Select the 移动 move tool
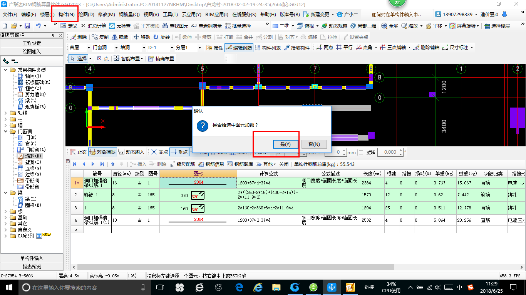Image resolution: width=526 pixels, height=295 pixels. [142, 37]
